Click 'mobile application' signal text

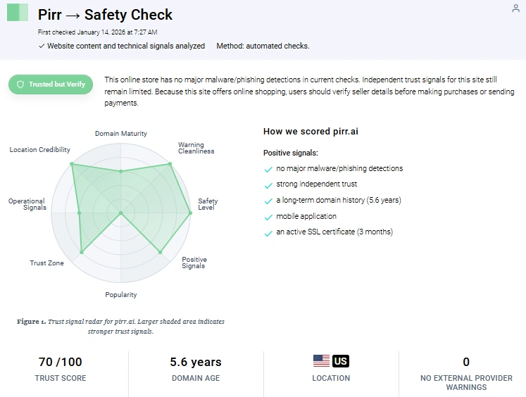click(x=306, y=216)
